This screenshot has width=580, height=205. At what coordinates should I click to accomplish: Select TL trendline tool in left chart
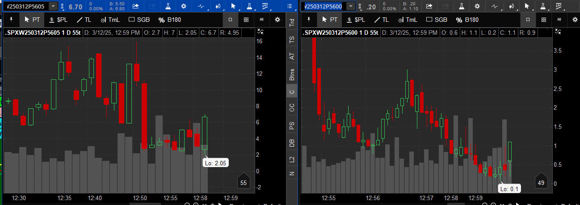[84, 20]
